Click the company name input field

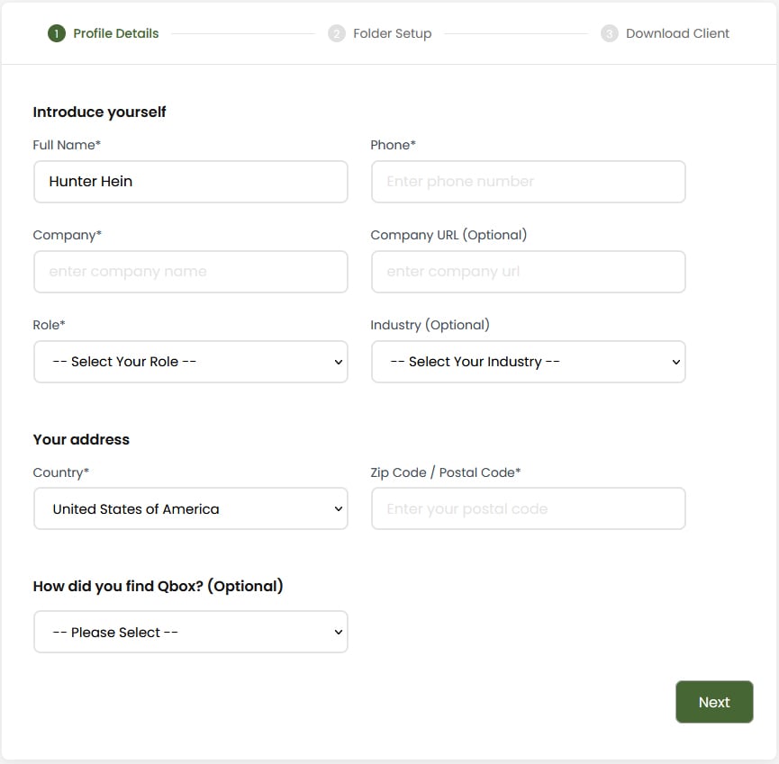click(190, 271)
